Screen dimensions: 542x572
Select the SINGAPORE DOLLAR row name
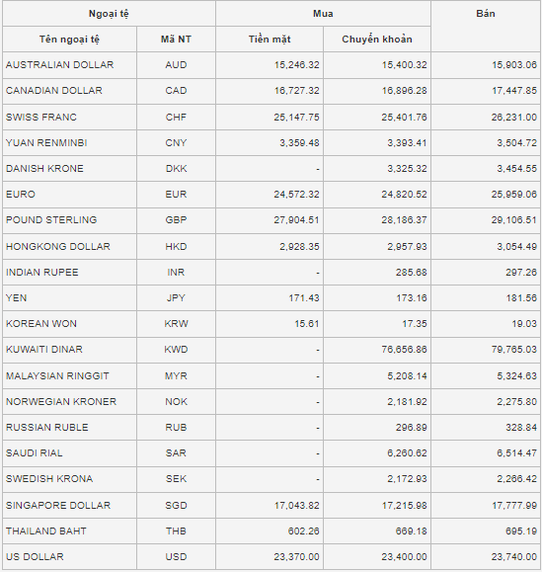58,505
